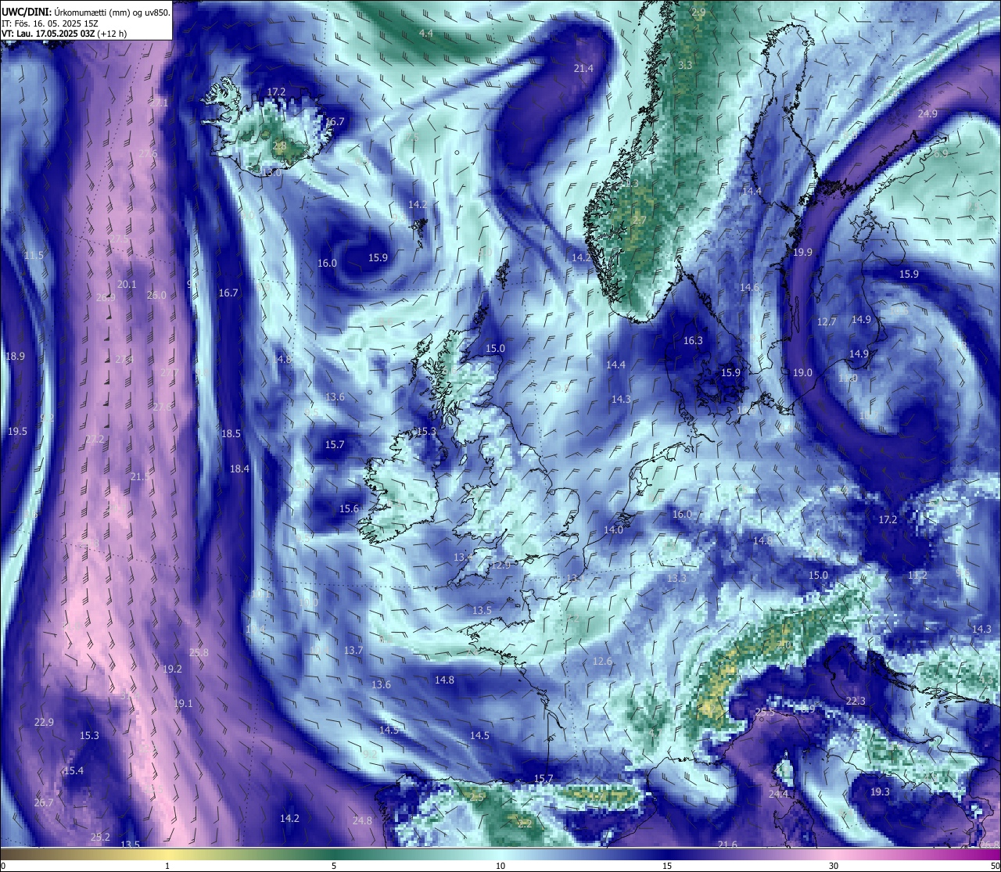Screen dimensions: 1001x872
Task: Click the 24.8 value near Spain
Action: 362,820
